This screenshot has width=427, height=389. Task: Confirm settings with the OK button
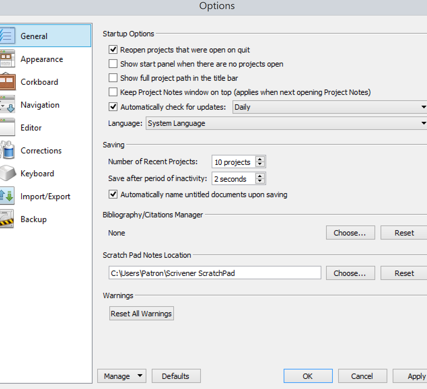click(x=308, y=376)
